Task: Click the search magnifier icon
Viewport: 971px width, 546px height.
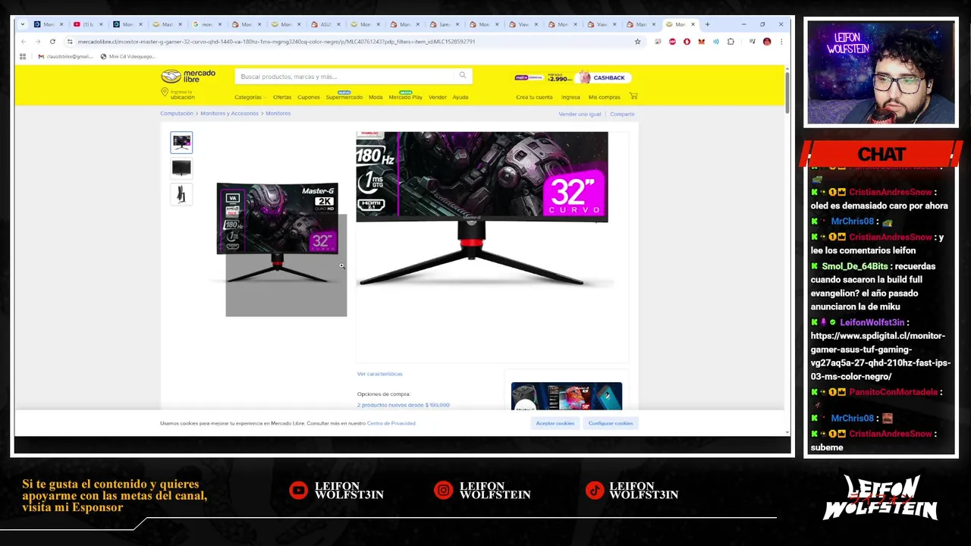Action: coord(462,76)
